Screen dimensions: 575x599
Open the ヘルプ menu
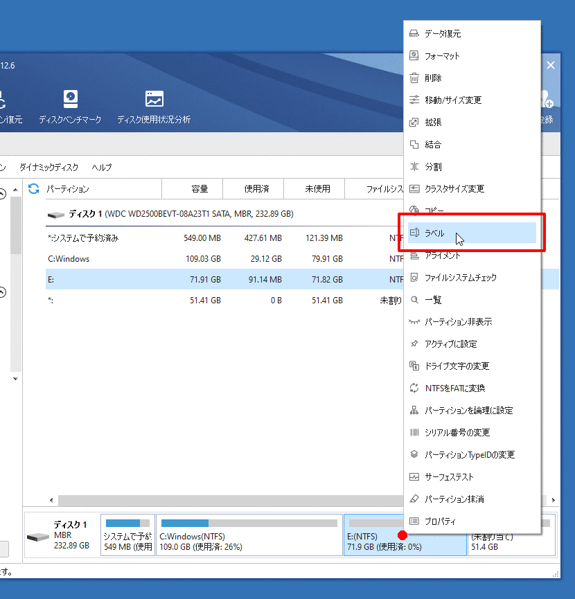pos(102,168)
